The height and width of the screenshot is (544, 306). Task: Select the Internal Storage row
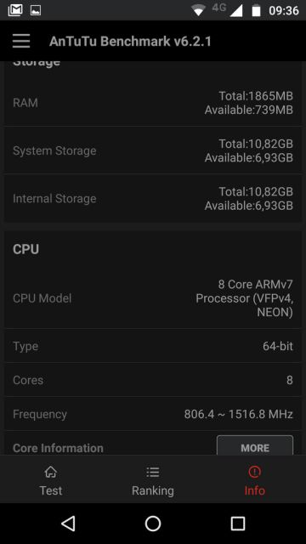coord(153,198)
